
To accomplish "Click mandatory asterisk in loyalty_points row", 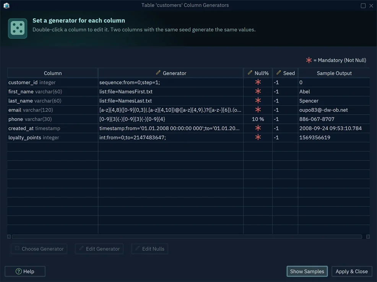I will 258,137.
